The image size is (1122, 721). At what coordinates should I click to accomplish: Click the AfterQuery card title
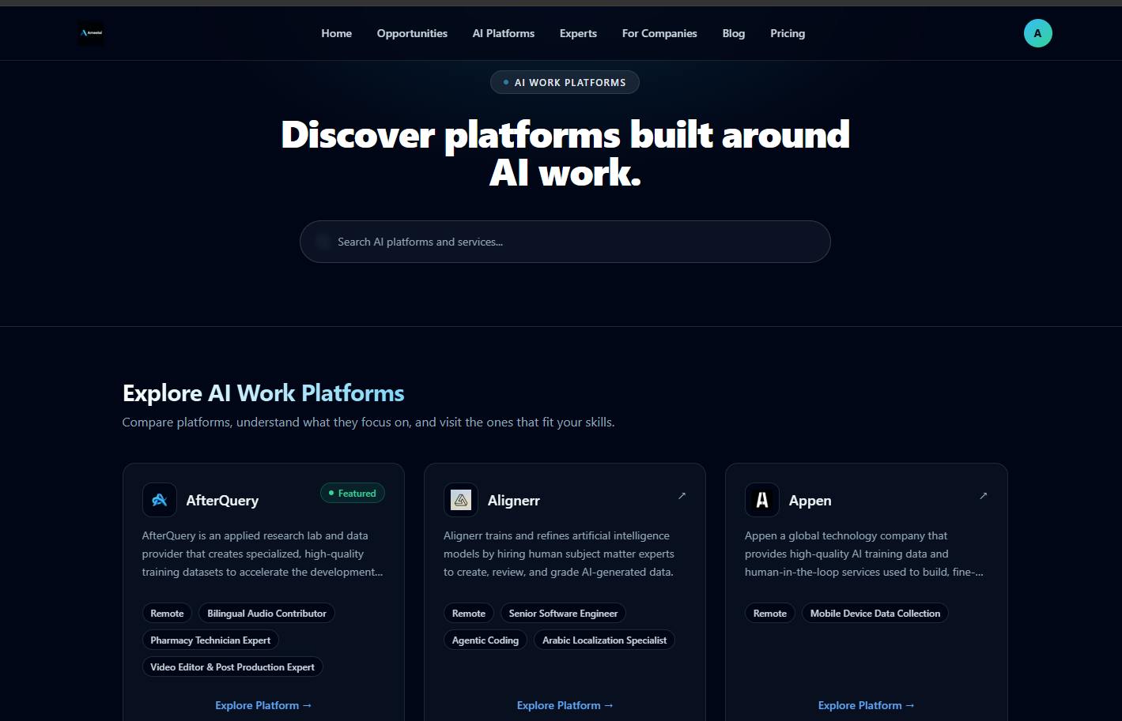pos(222,501)
